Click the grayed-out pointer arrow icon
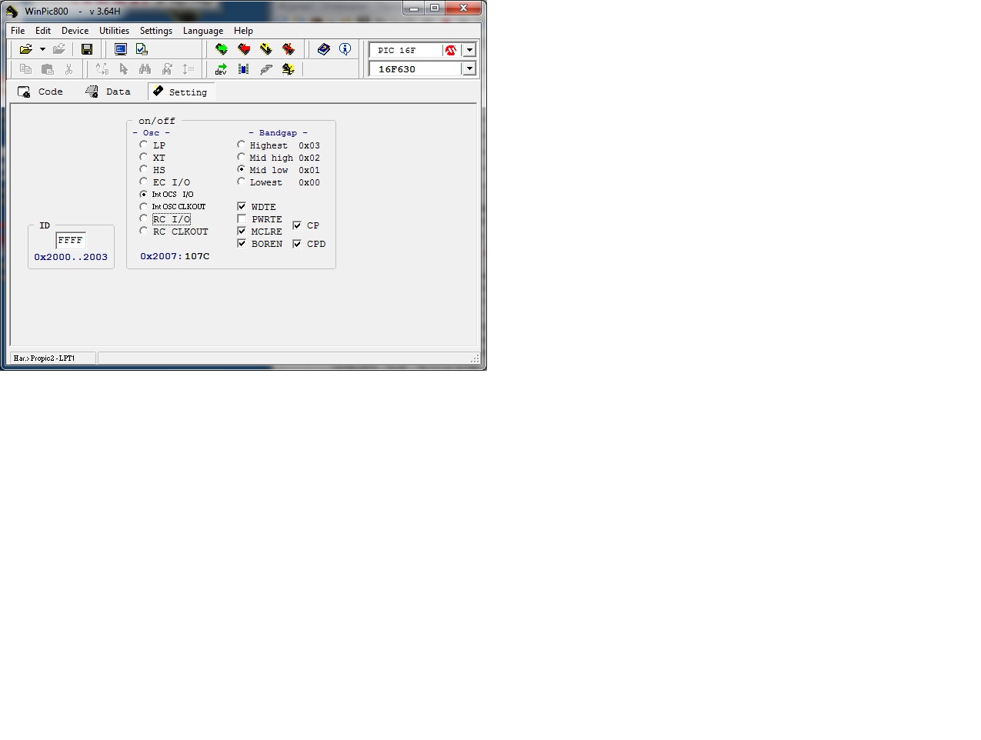Image resolution: width=981 pixels, height=740 pixels. tap(124, 69)
